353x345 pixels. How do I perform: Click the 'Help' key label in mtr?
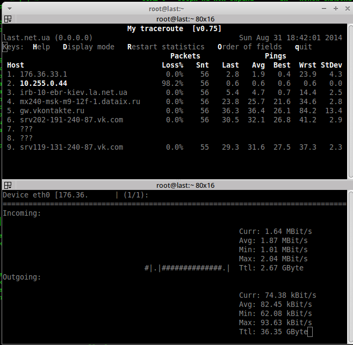pos(41,47)
